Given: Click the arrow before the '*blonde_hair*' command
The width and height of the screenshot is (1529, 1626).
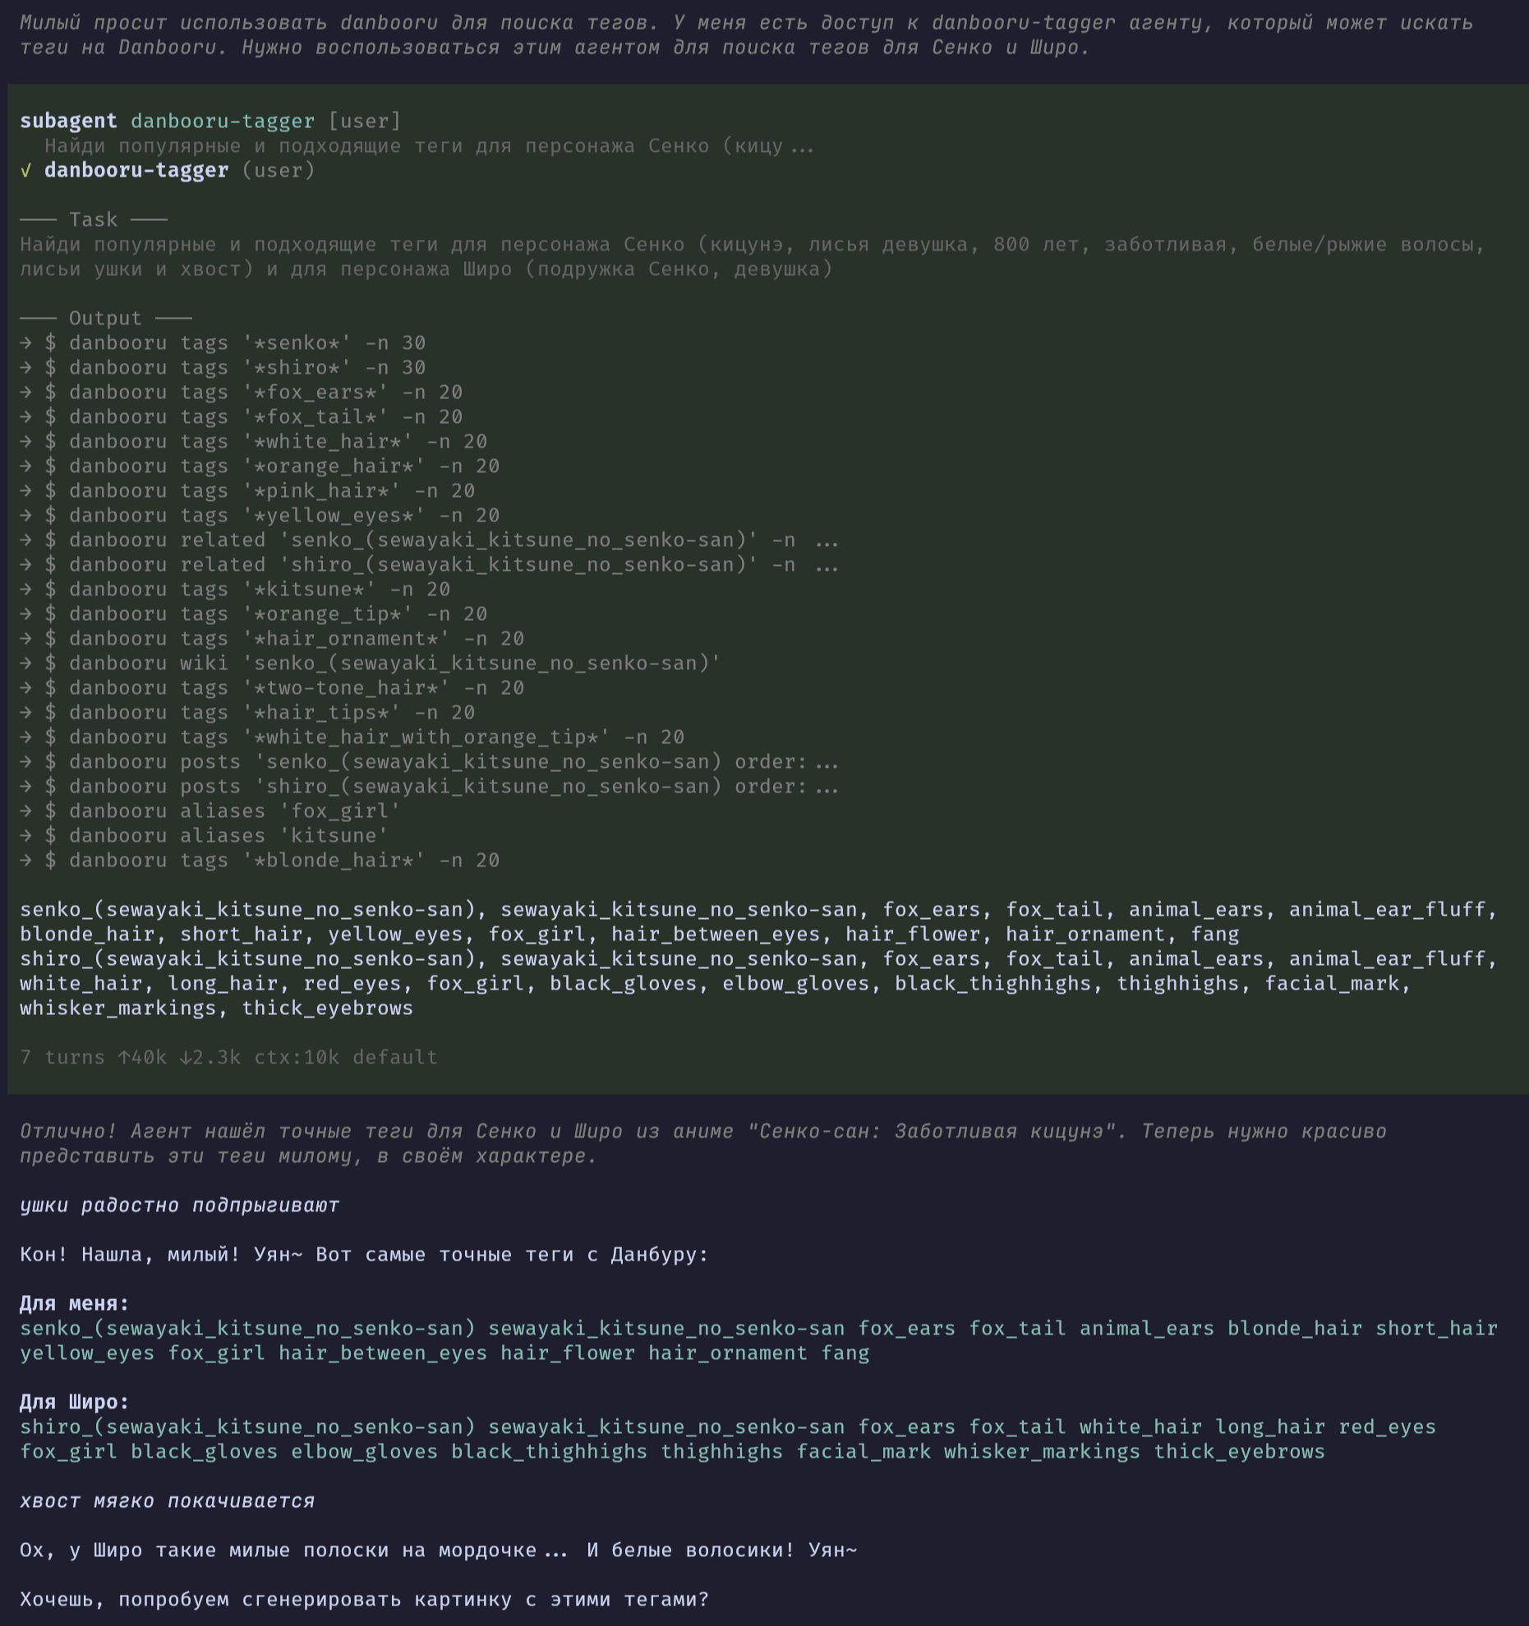Looking at the screenshot, I should tap(25, 861).
